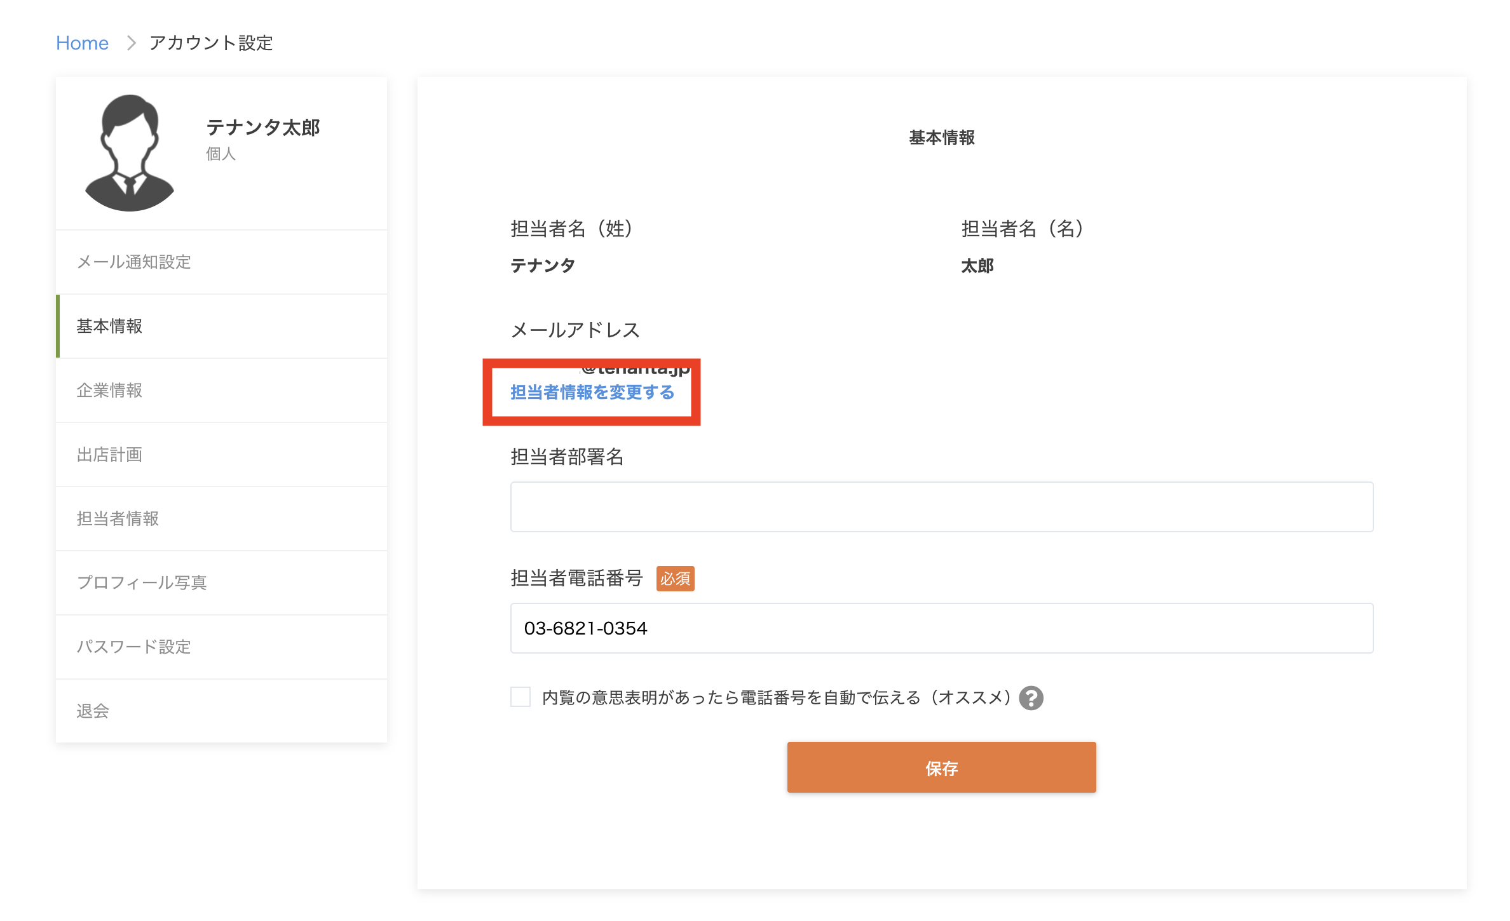Open パスワード設定 page
Viewport: 1510px width, 921px height.
tap(133, 647)
